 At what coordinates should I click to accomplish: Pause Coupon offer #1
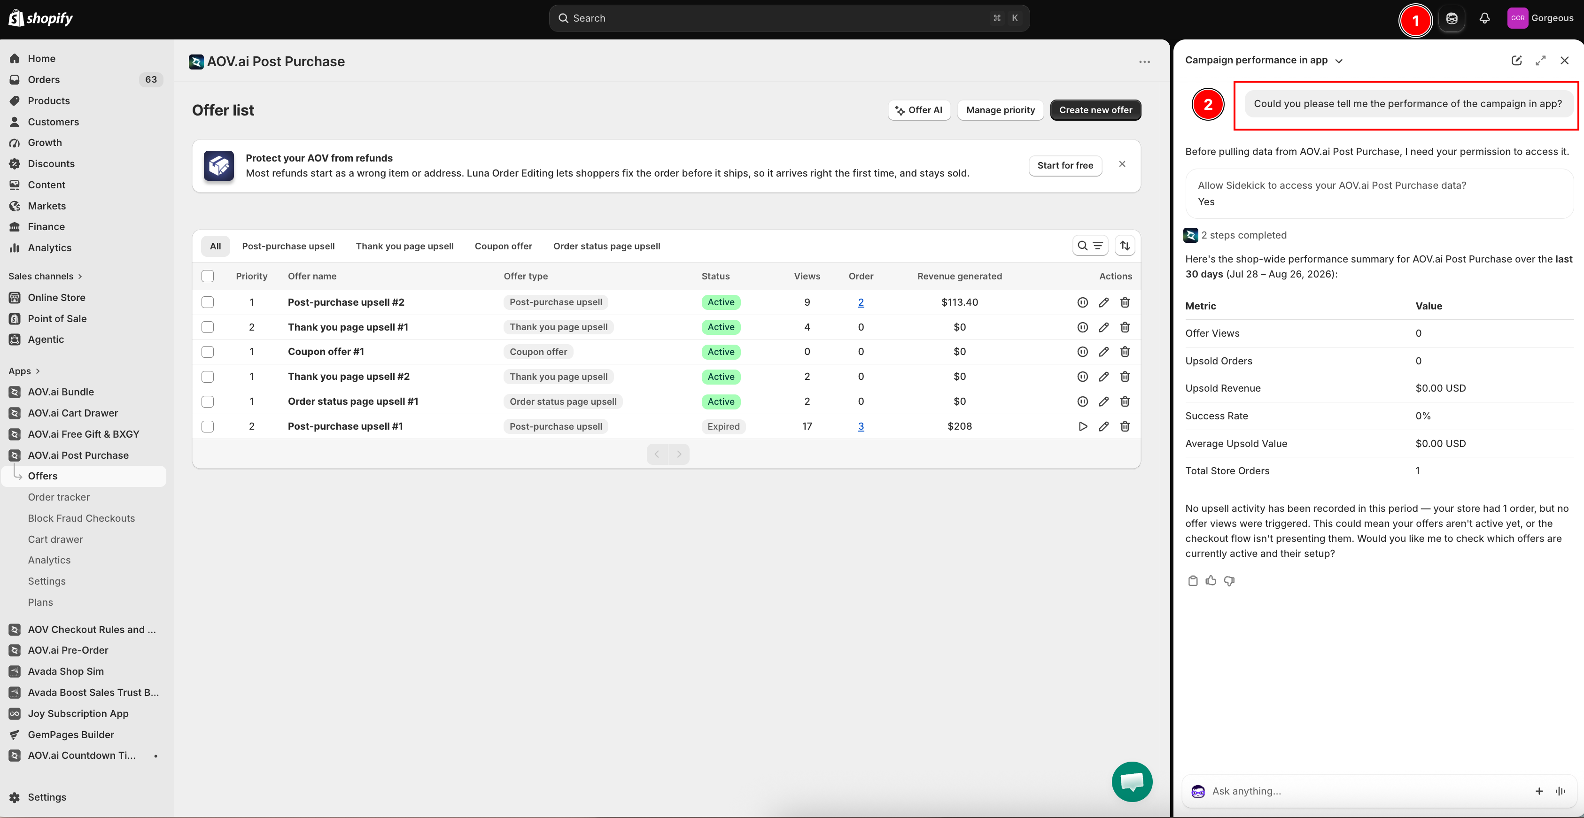click(x=1082, y=352)
